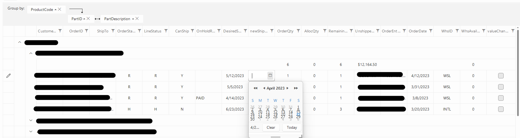Open filter for LineStatus column
This screenshot has width=520, height=138.
coord(166,31)
